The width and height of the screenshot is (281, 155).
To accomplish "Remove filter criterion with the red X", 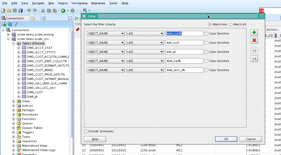I will click(254, 41).
